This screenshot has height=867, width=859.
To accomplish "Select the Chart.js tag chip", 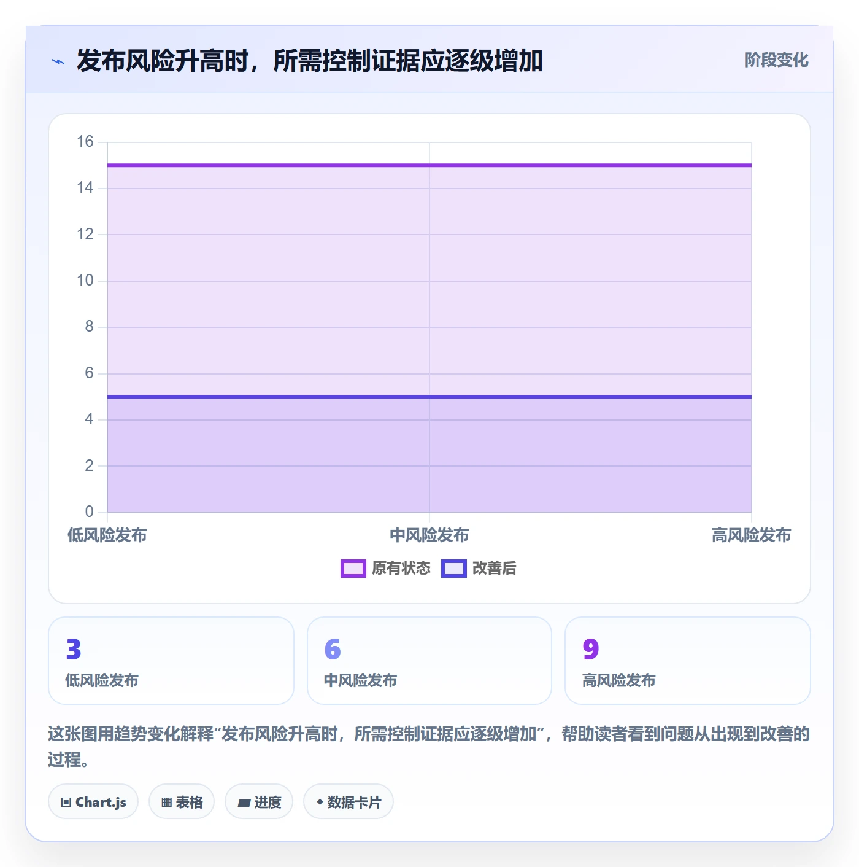I will pos(93,801).
